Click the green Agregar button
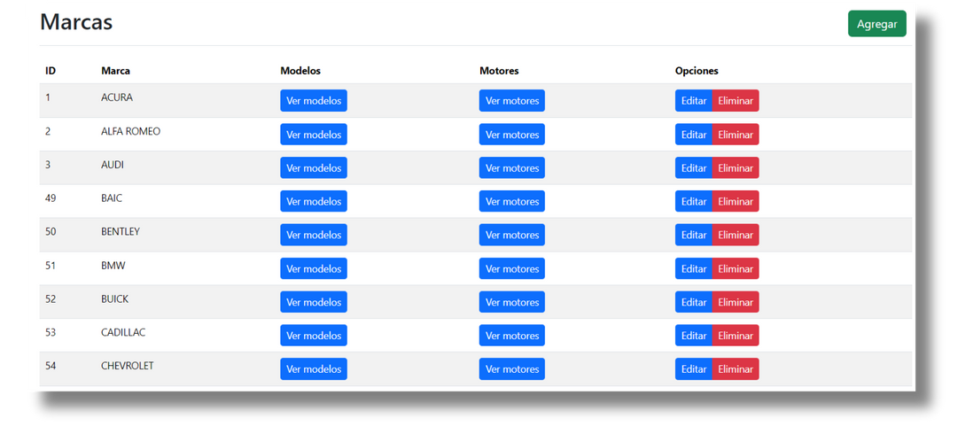Screen dimensions: 973x426 tap(876, 24)
